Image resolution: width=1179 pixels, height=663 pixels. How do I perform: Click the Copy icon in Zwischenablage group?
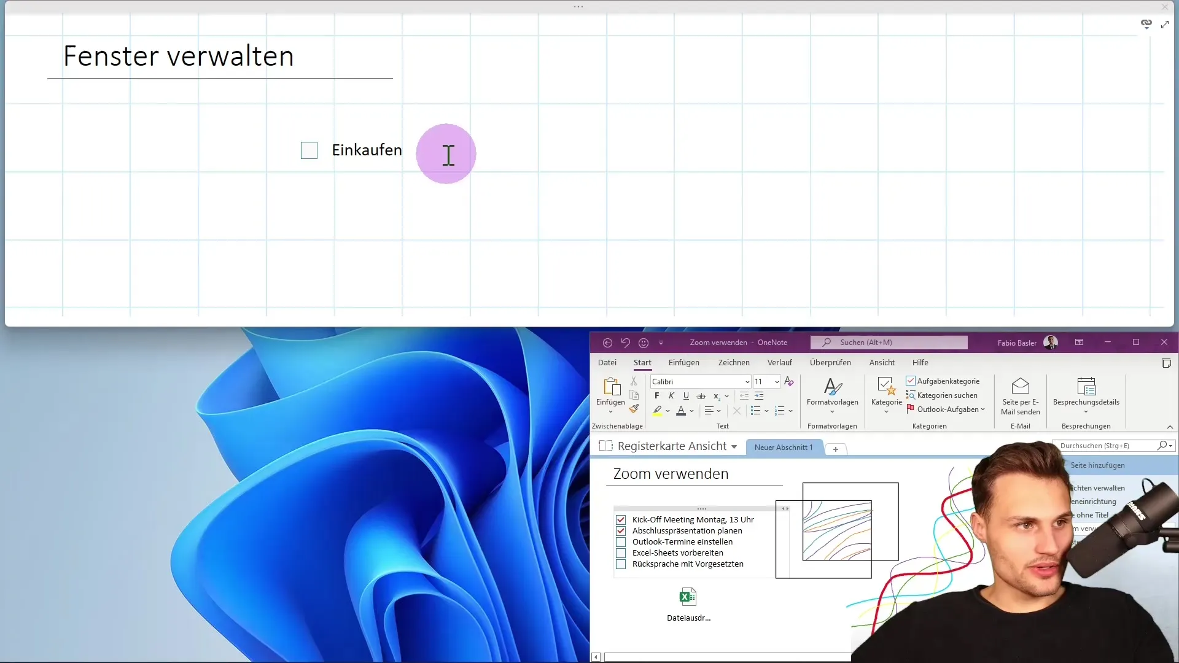click(634, 395)
